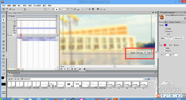186x100 pixels.
Task: Click cast member name field bg201410
Action: coord(84,79)
